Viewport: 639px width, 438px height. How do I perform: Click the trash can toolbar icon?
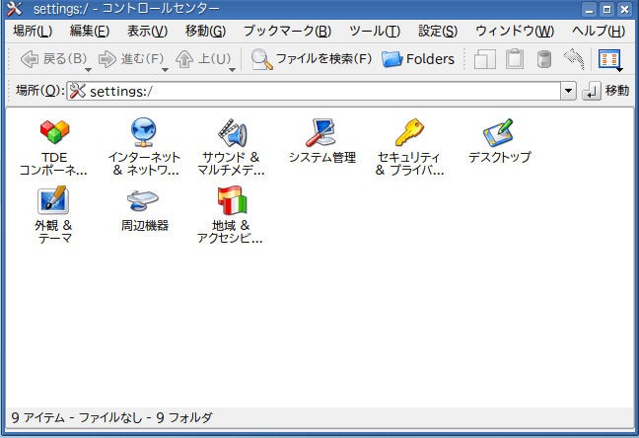coord(543,59)
